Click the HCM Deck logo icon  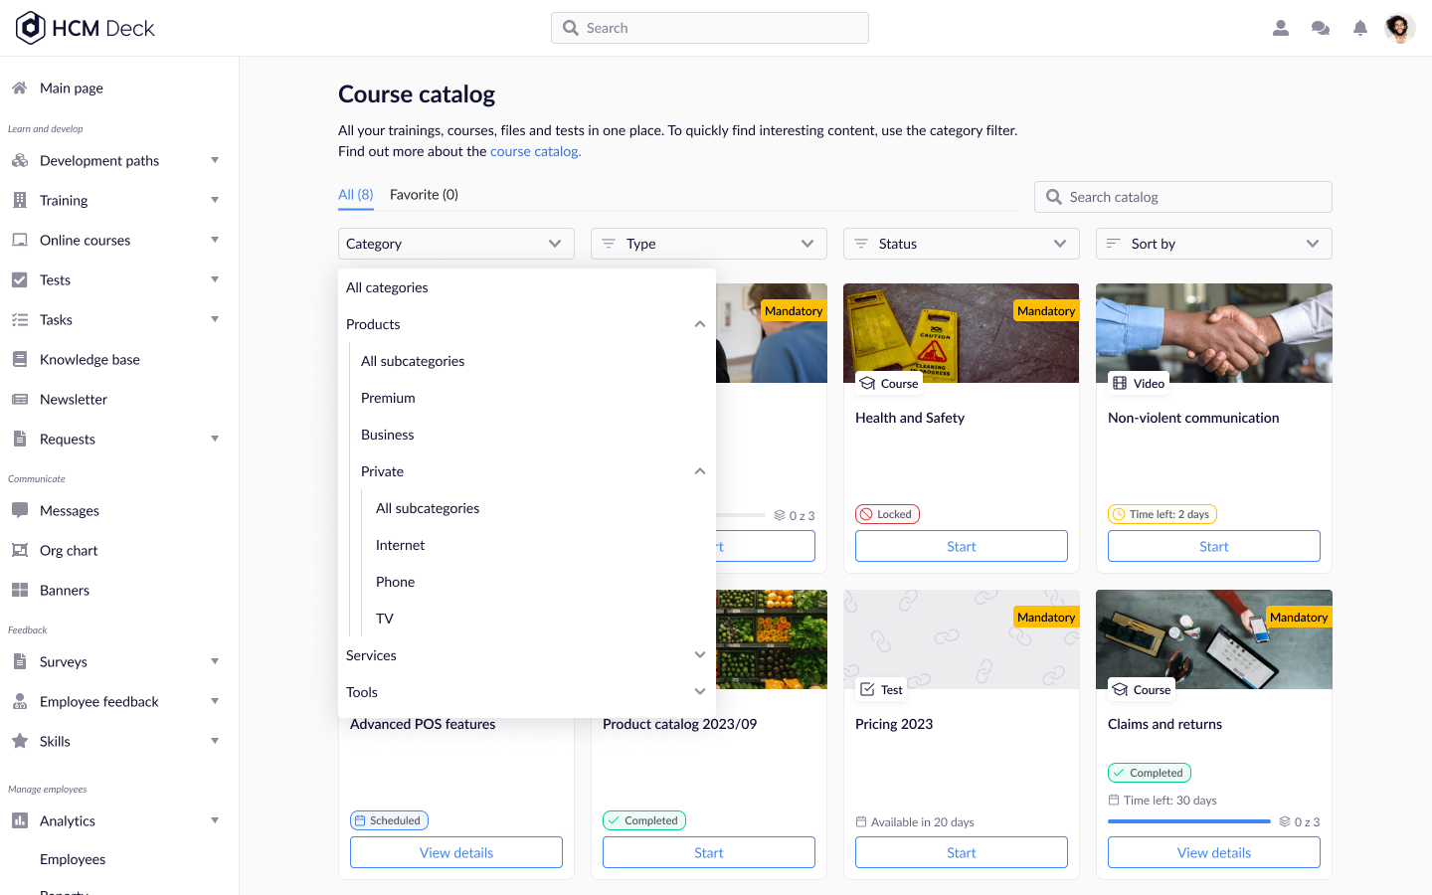tap(31, 28)
